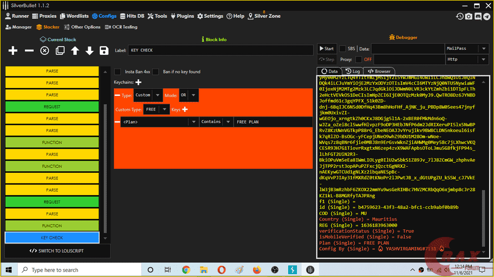Click Switch to LoliScript button
Viewport: 494px width, 277px height.
[x=57, y=251]
